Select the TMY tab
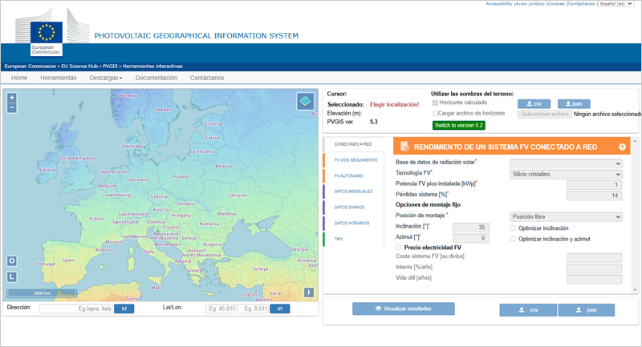Screen dimensions: 642x347 (339, 239)
